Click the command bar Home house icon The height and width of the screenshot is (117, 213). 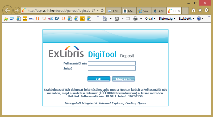point(105,19)
